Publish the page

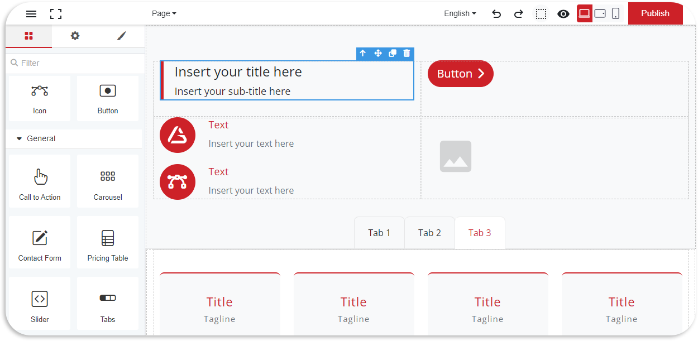point(655,13)
